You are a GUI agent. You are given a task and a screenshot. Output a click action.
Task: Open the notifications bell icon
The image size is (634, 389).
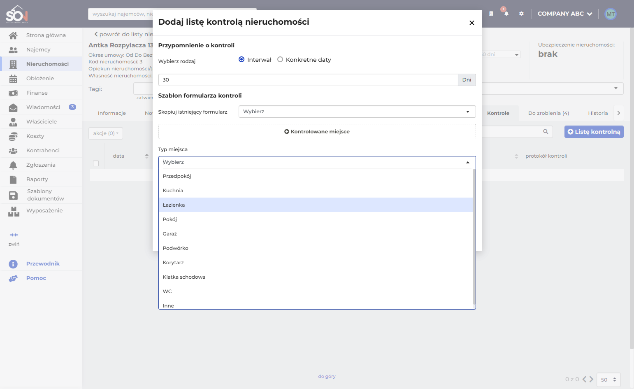pyautogui.click(x=506, y=14)
